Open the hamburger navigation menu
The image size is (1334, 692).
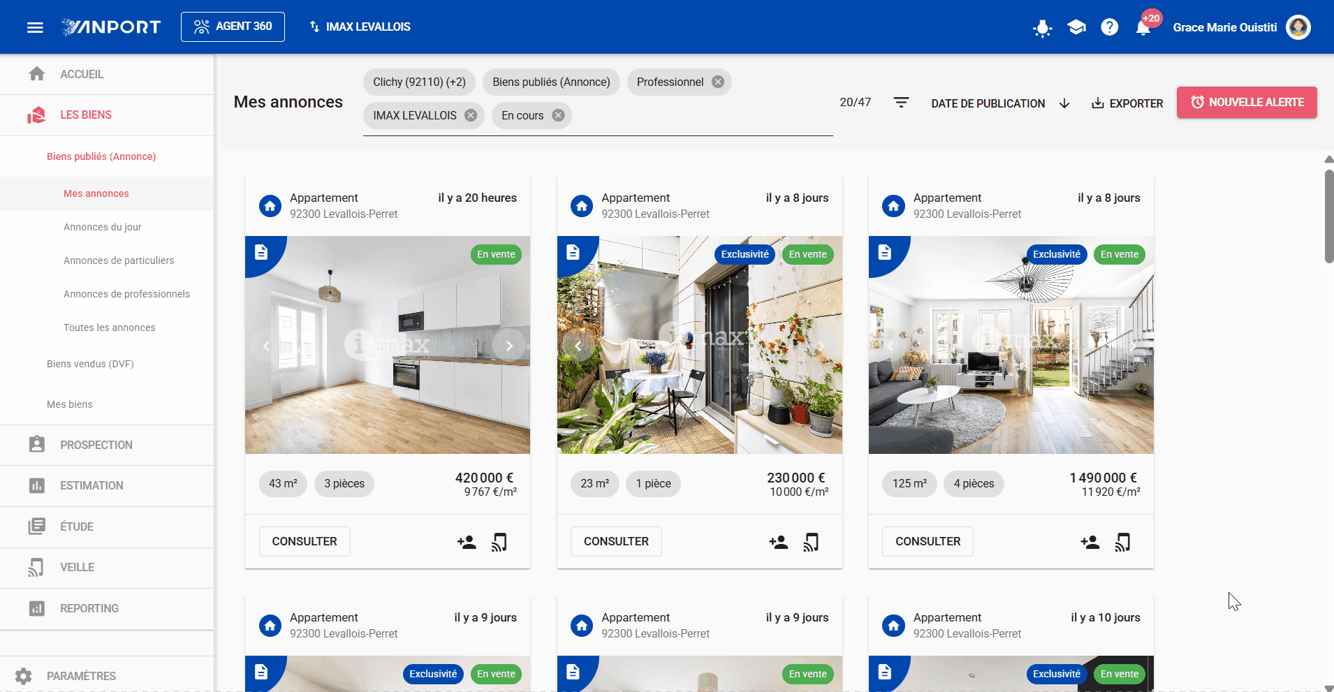[35, 27]
